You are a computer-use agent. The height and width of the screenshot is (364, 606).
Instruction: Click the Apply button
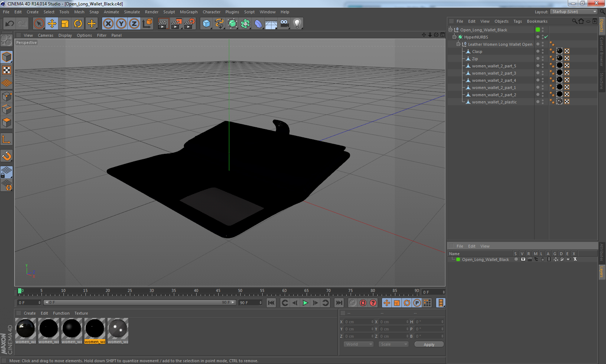pos(429,344)
